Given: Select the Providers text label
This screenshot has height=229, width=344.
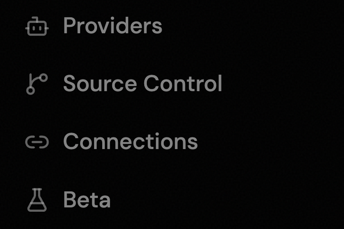Looking at the screenshot, I should 113,25.
